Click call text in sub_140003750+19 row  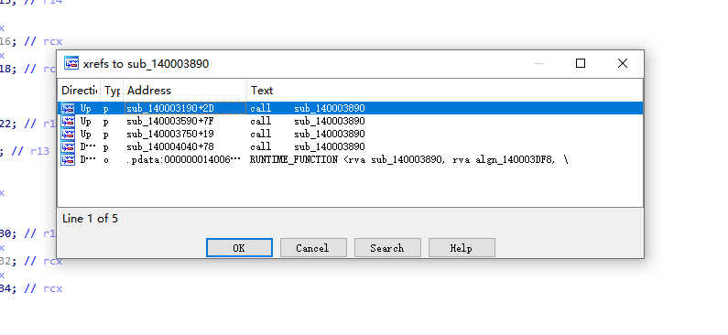tap(308, 135)
